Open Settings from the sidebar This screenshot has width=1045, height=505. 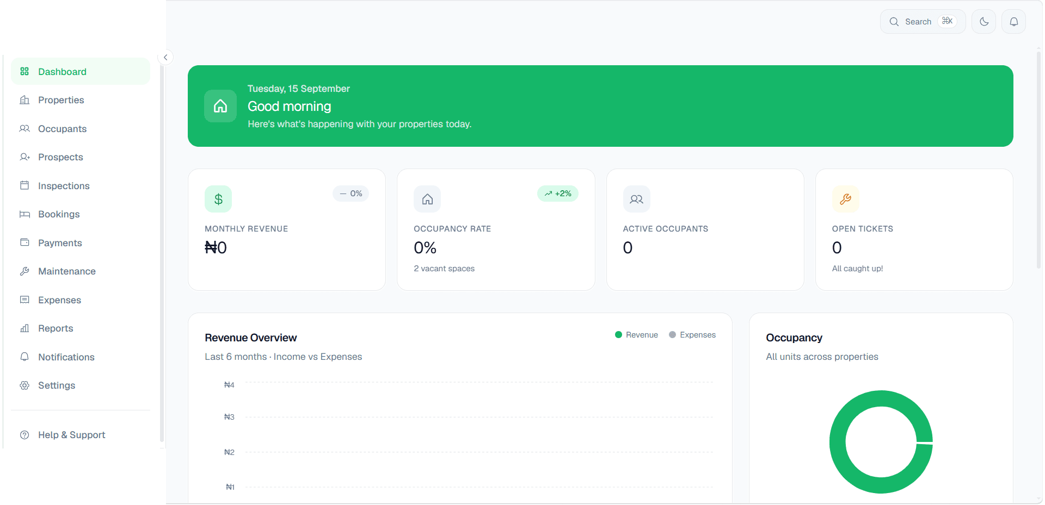[x=81, y=385]
